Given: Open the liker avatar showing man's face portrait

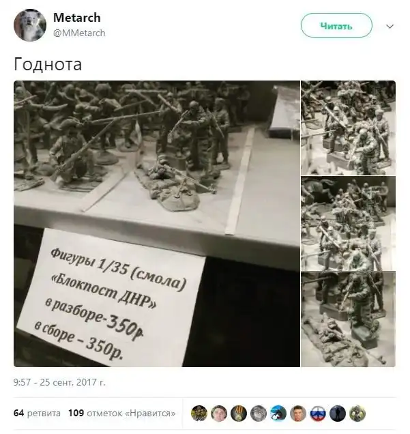Looking at the screenshot, I should coord(298,414).
